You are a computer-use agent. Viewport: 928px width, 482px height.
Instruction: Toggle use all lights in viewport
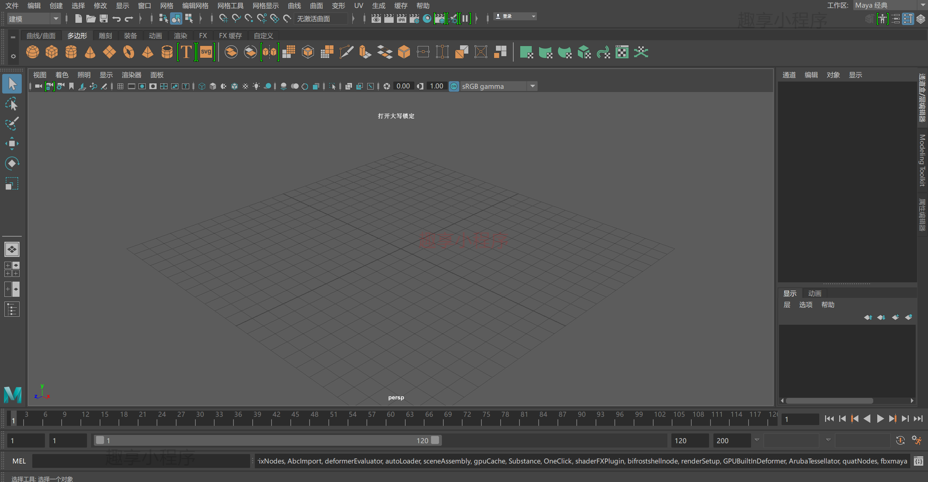point(256,86)
